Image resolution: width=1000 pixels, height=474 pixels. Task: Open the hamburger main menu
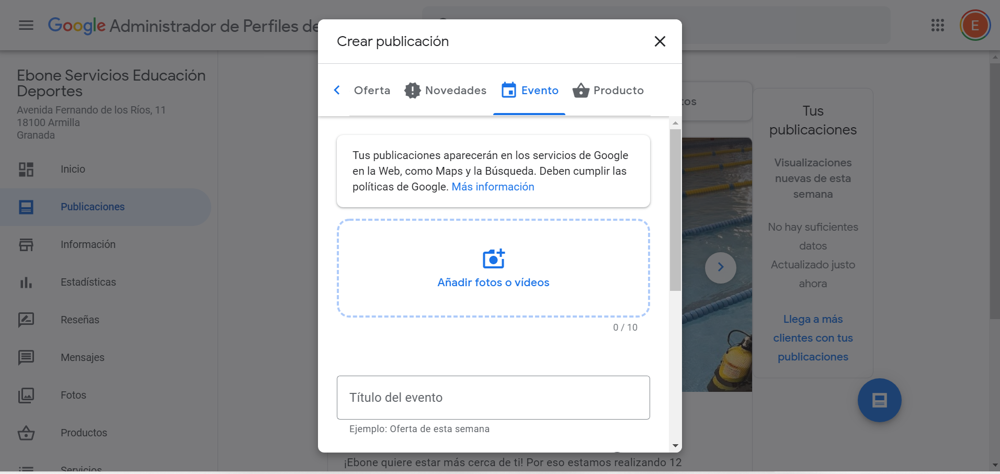pyautogui.click(x=26, y=25)
